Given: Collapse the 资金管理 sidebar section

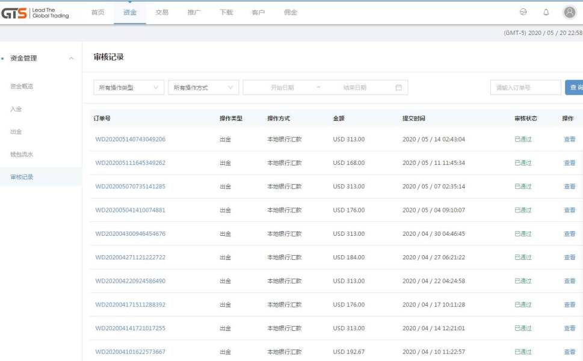Looking at the screenshot, I should pos(72,58).
